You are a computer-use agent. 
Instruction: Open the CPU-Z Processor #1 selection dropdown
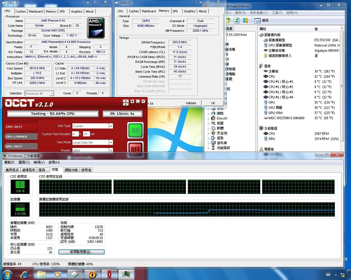point(52,93)
